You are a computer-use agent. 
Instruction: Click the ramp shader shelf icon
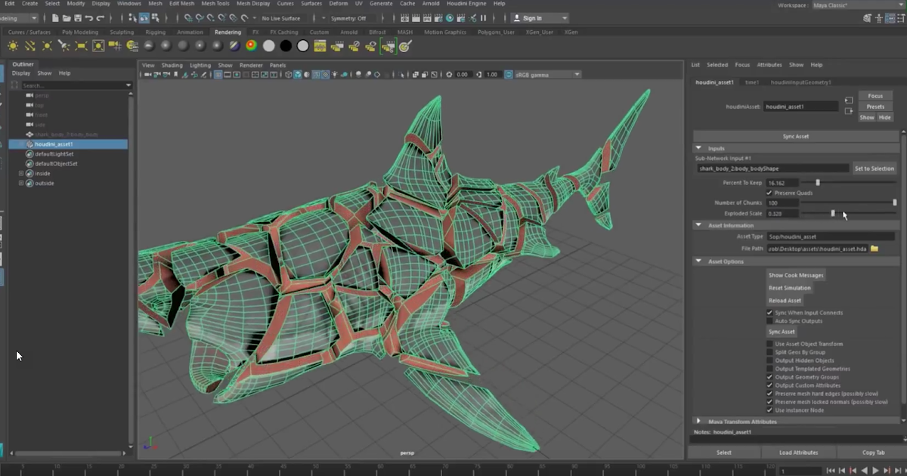(x=251, y=46)
